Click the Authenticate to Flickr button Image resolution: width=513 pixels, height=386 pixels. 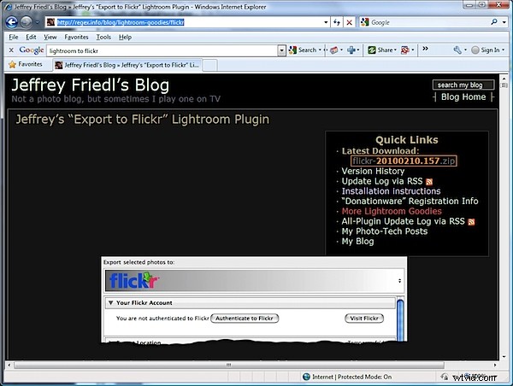(245, 319)
